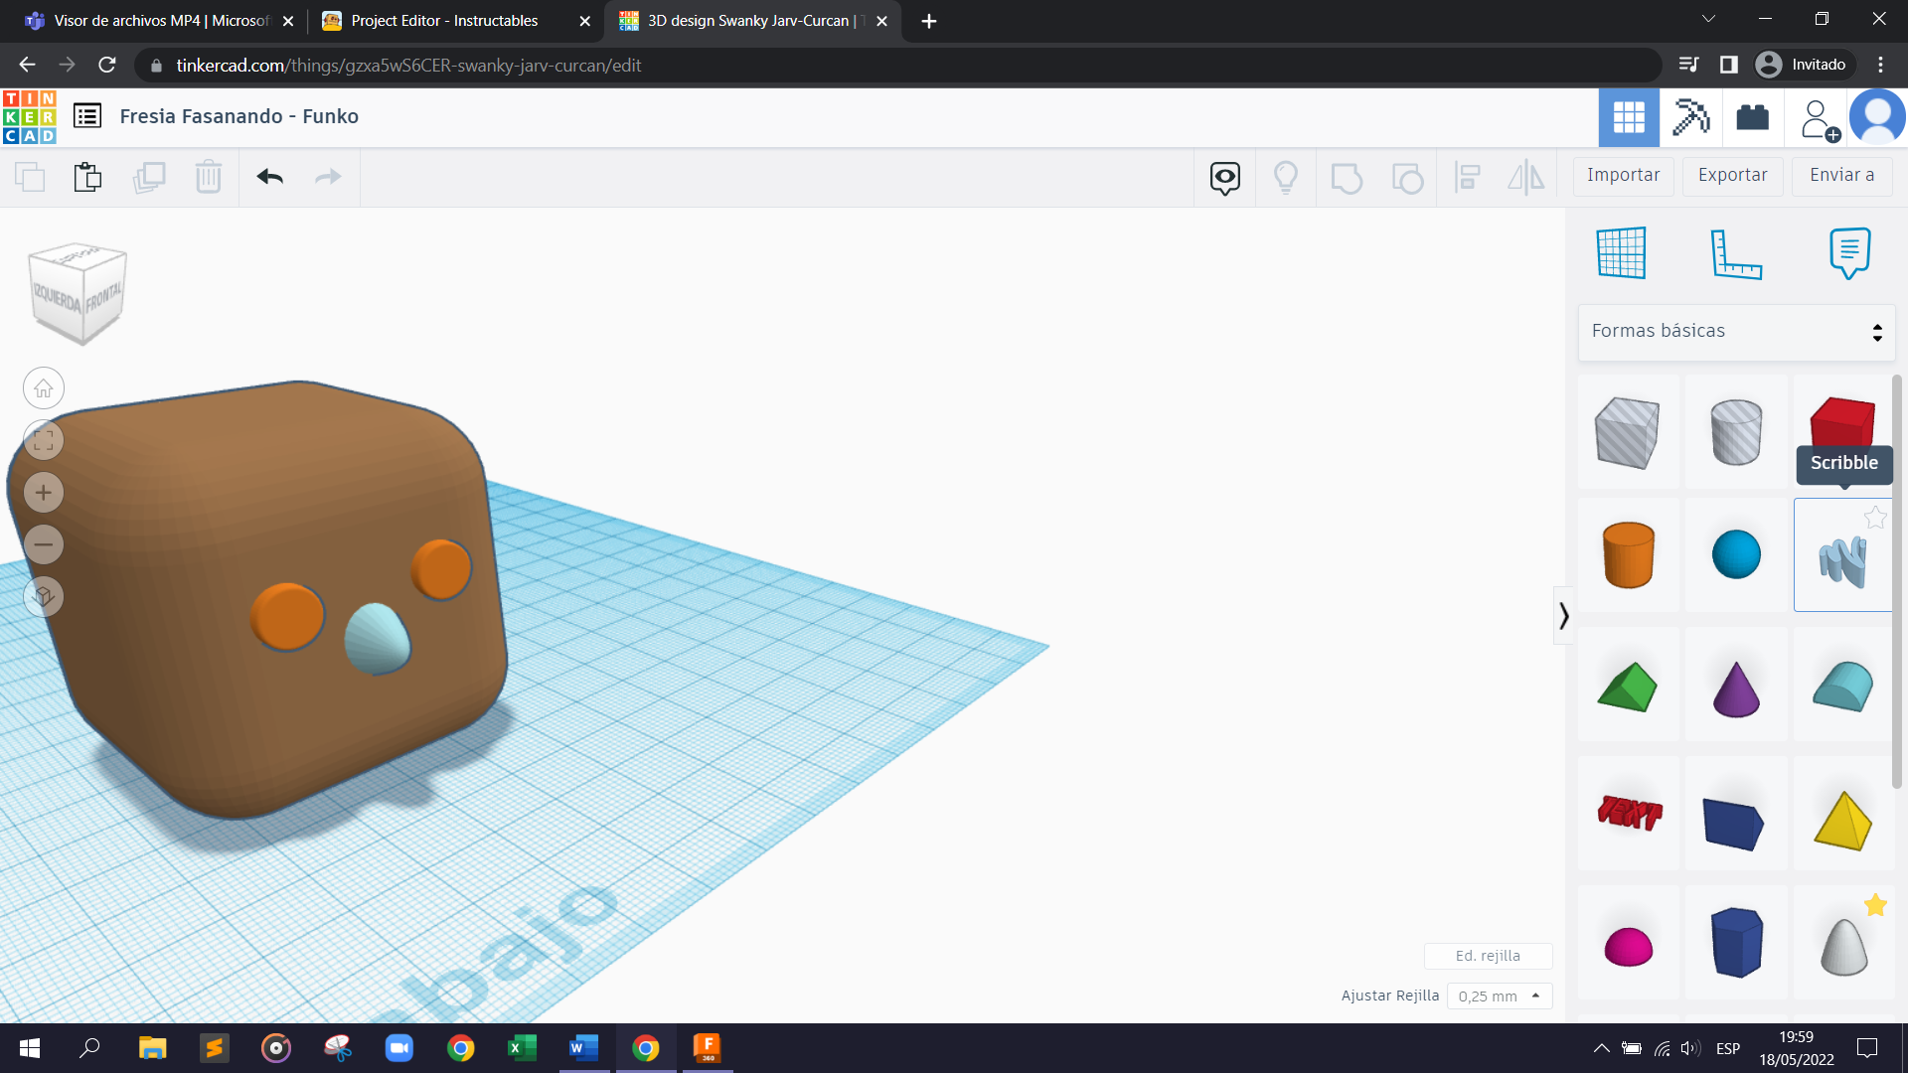The width and height of the screenshot is (1908, 1073).
Task: Click fit all in view icon
Action: (44, 440)
